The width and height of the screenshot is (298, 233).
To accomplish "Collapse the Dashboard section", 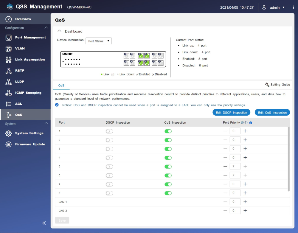I will coord(59,31).
